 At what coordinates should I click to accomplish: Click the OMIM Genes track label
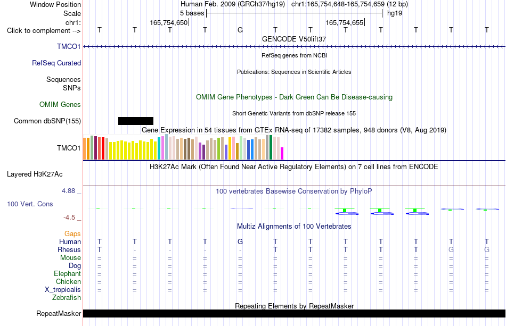(x=60, y=104)
